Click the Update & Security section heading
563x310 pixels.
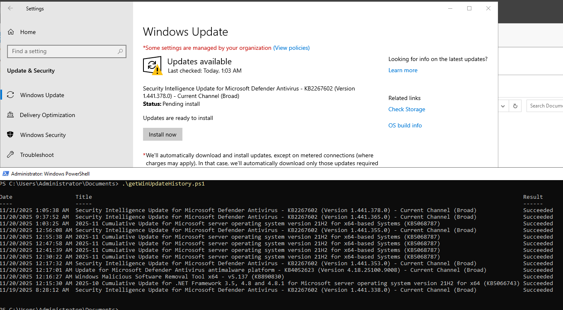click(31, 71)
